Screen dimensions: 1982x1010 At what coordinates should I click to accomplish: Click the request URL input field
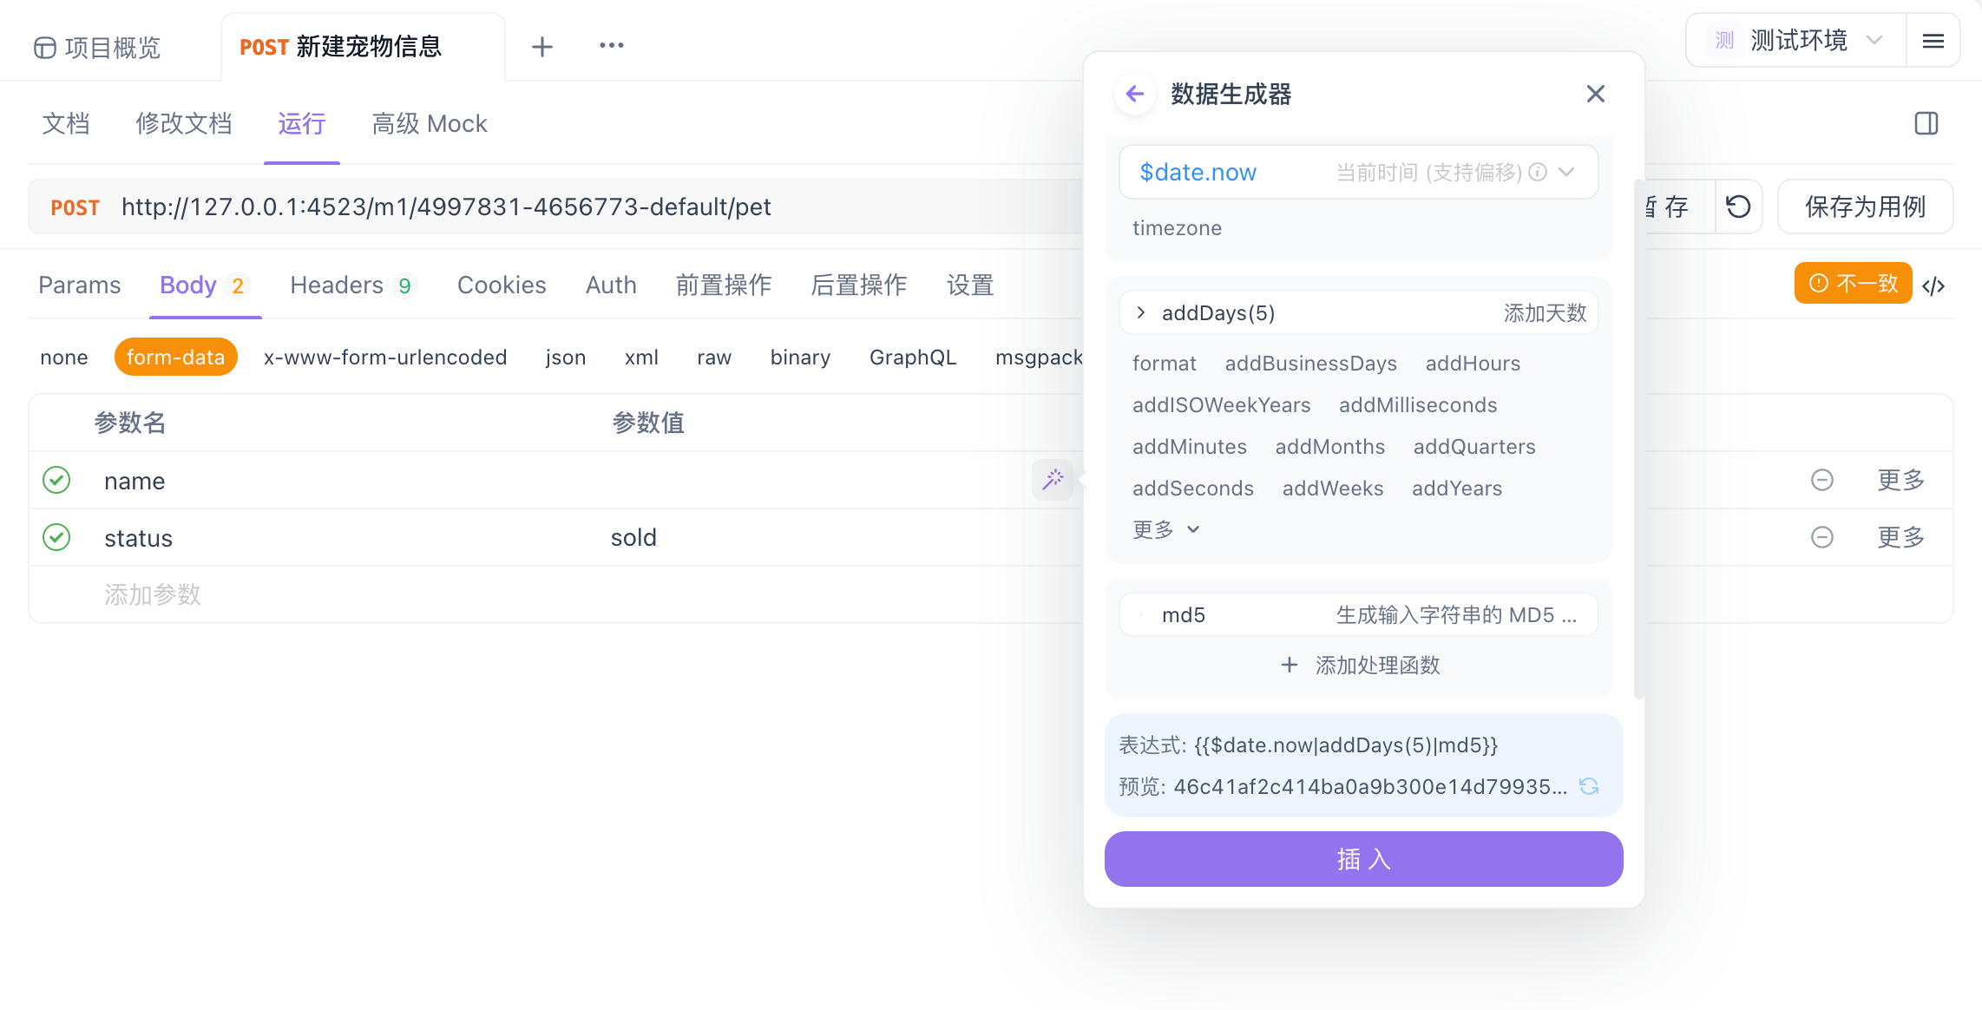coord(521,207)
